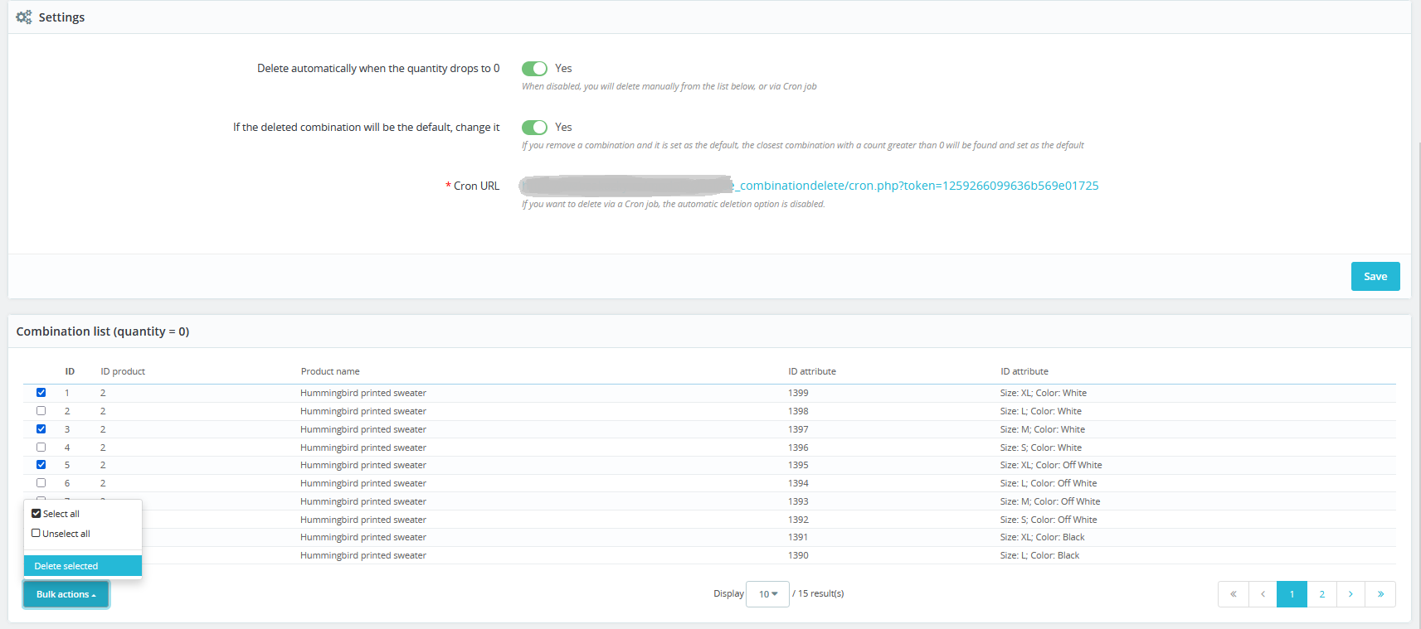Click current page 1 button
The height and width of the screenshot is (629, 1421).
point(1292,594)
